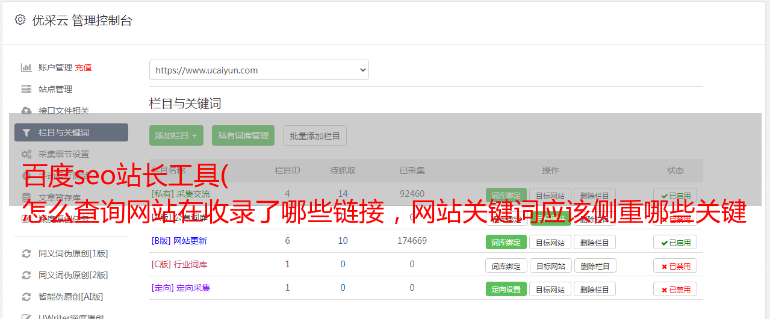Click the [B版] 网站更新 column name
The width and height of the screenshot is (770, 319).
pyautogui.click(x=179, y=241)
